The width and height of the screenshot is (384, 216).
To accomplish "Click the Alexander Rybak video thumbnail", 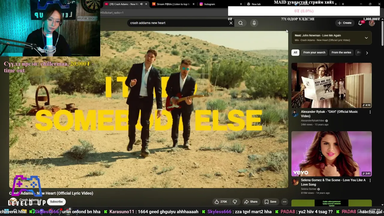I will [331, 85].
